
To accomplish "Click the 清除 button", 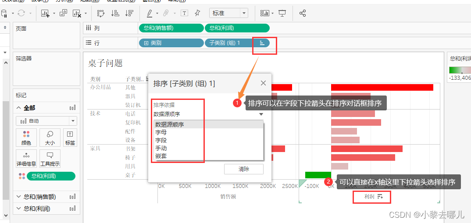I will (243, 169).
